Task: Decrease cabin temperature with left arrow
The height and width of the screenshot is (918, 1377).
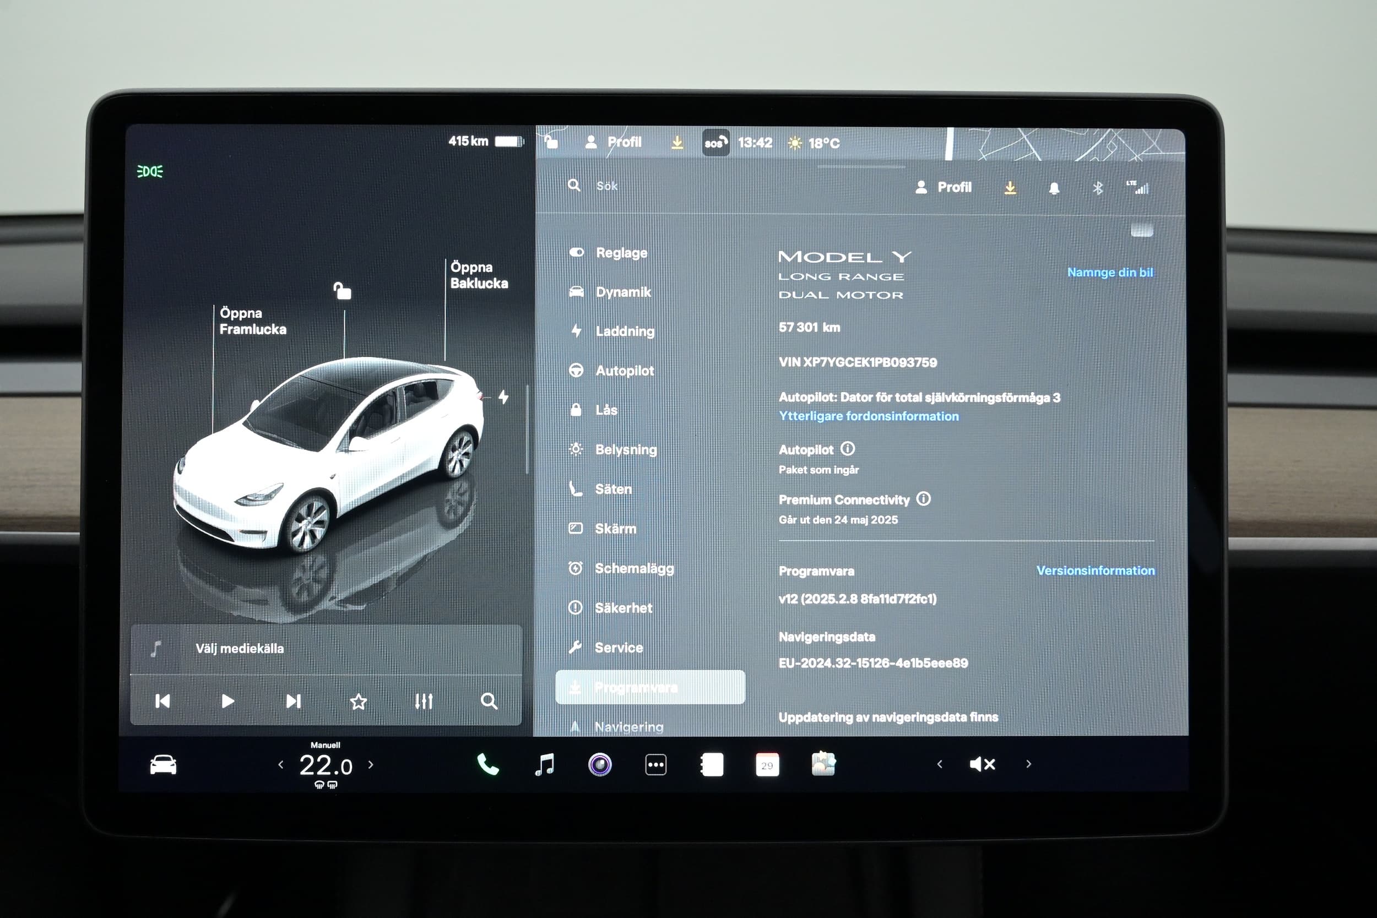Action: pos(281,764)
